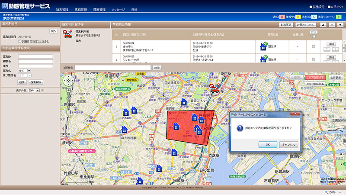Click キャンセル in the message dialog
346x195 pixels.
coord(288,145)
